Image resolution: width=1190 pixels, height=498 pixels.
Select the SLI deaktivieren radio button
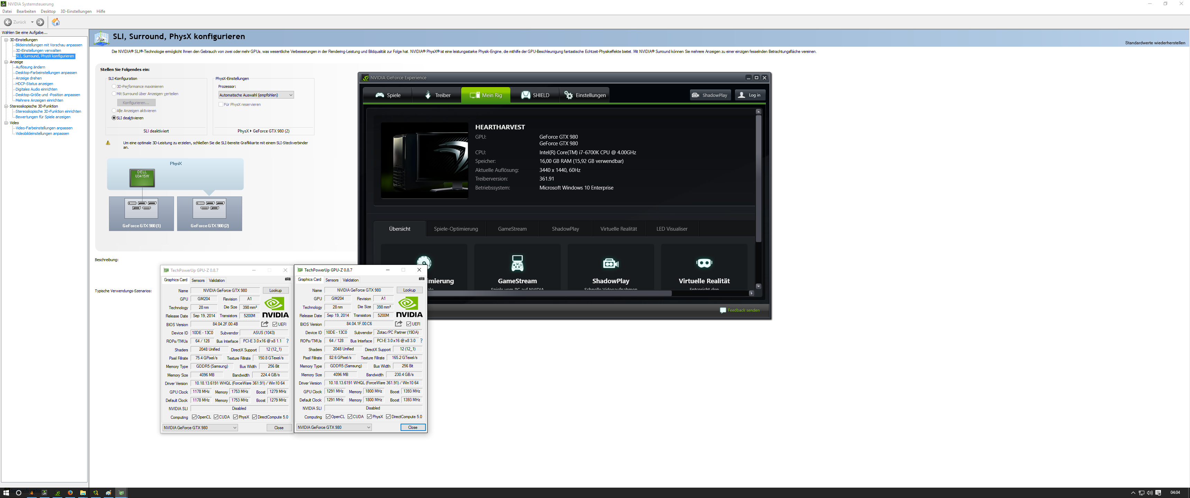pyautogui.click(x=114, y=118)
